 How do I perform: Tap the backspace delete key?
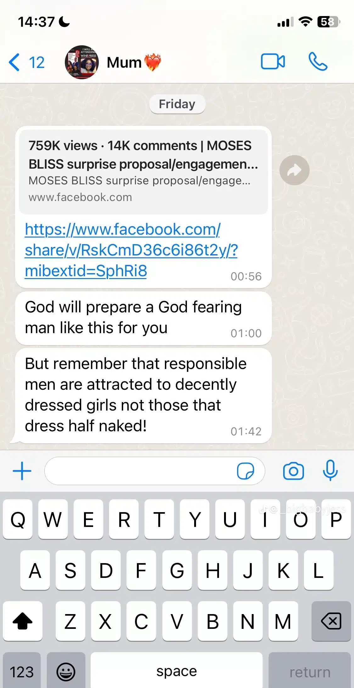pyautogui.click(x=331, y=621)
